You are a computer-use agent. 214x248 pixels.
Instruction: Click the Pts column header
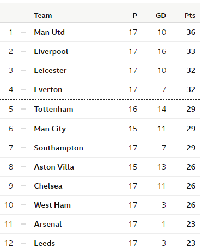(x=190, y=16)
